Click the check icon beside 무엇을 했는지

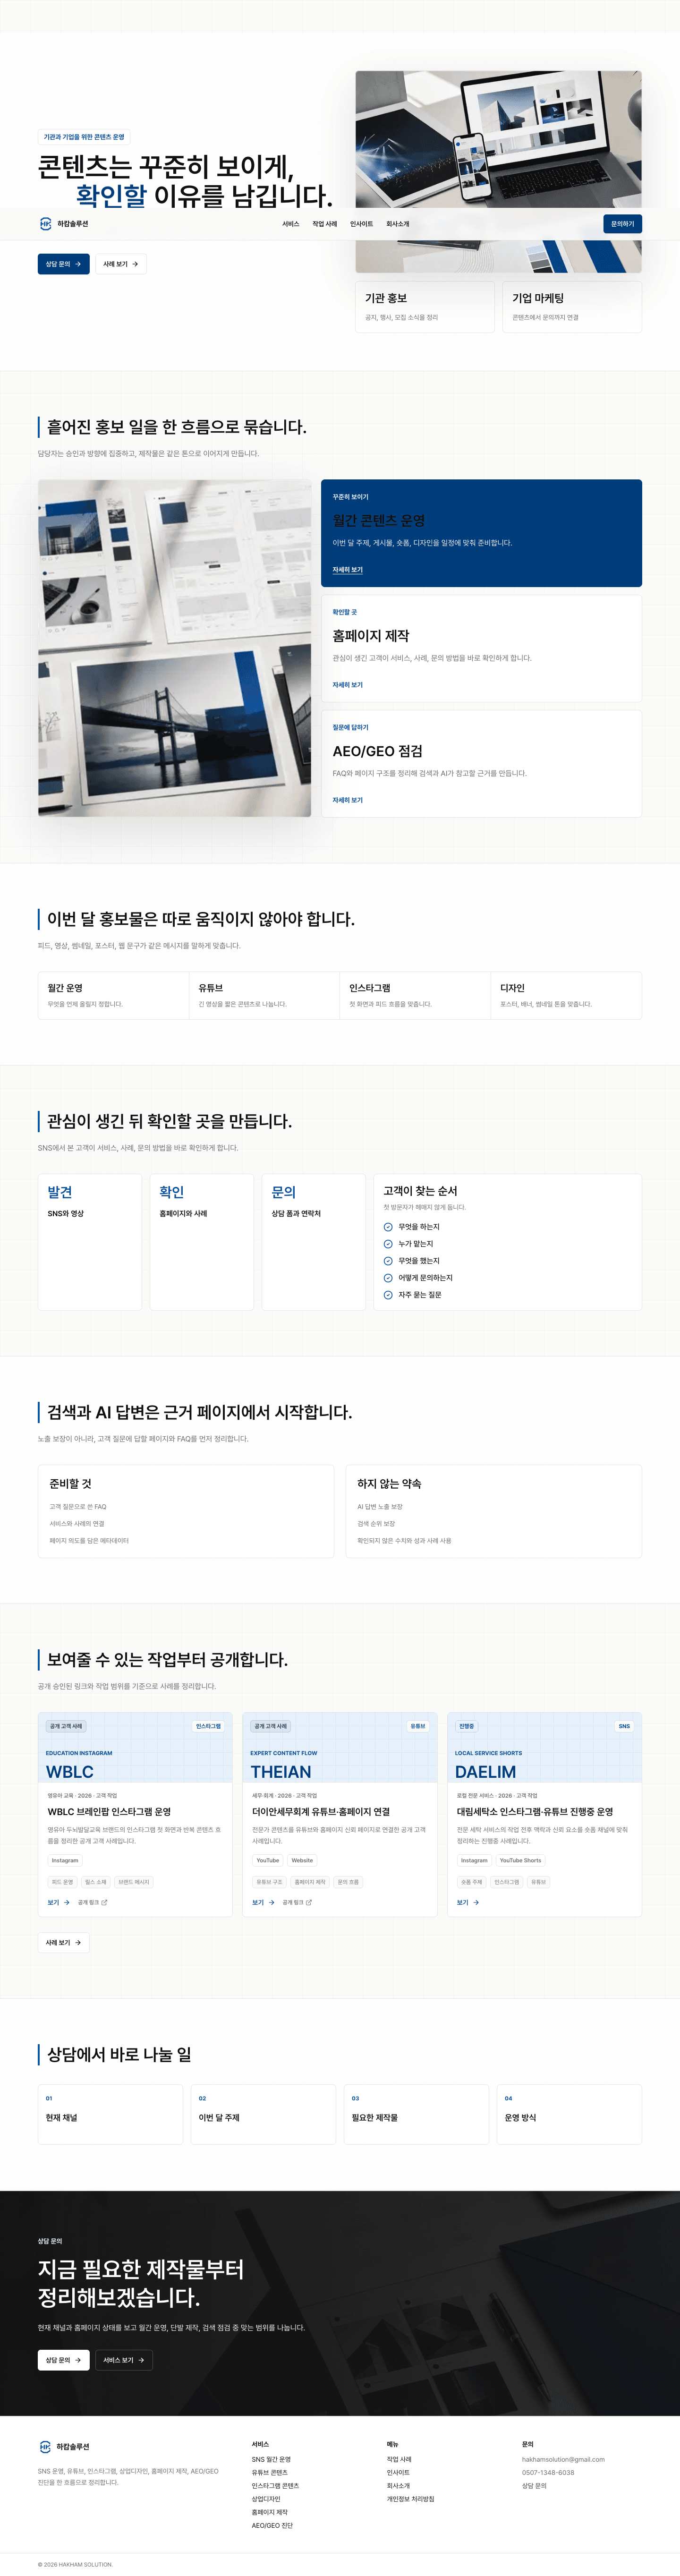[388, 1260]
